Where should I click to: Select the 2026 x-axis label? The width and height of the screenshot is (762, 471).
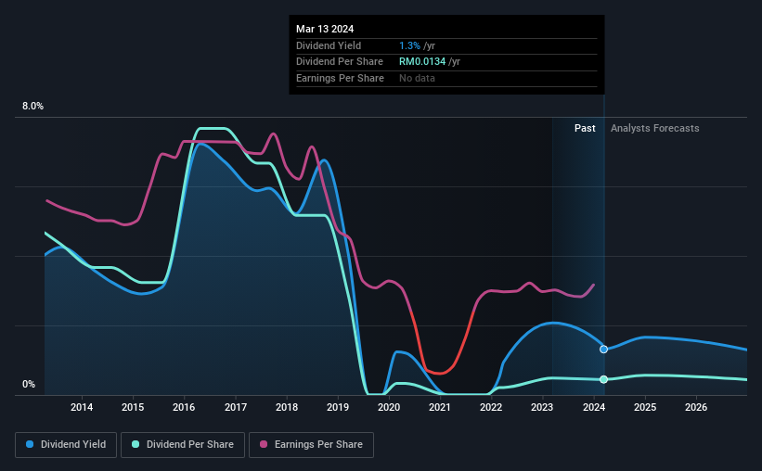[696, 407]
